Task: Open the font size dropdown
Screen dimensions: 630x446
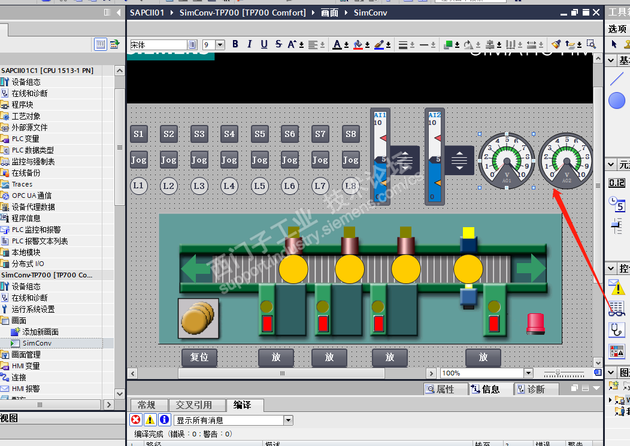Action: tap(220, 44)
